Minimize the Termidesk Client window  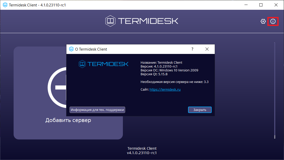coord(246,5)
